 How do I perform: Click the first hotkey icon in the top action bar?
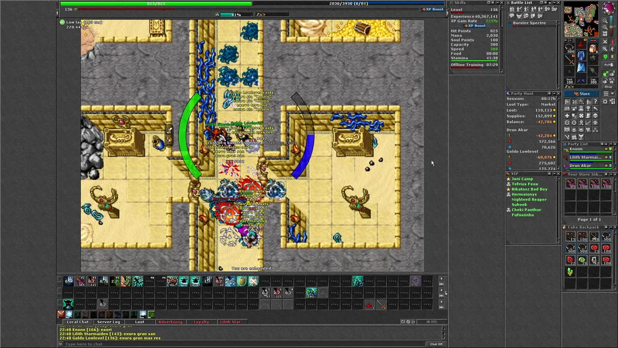pos(68,281)
